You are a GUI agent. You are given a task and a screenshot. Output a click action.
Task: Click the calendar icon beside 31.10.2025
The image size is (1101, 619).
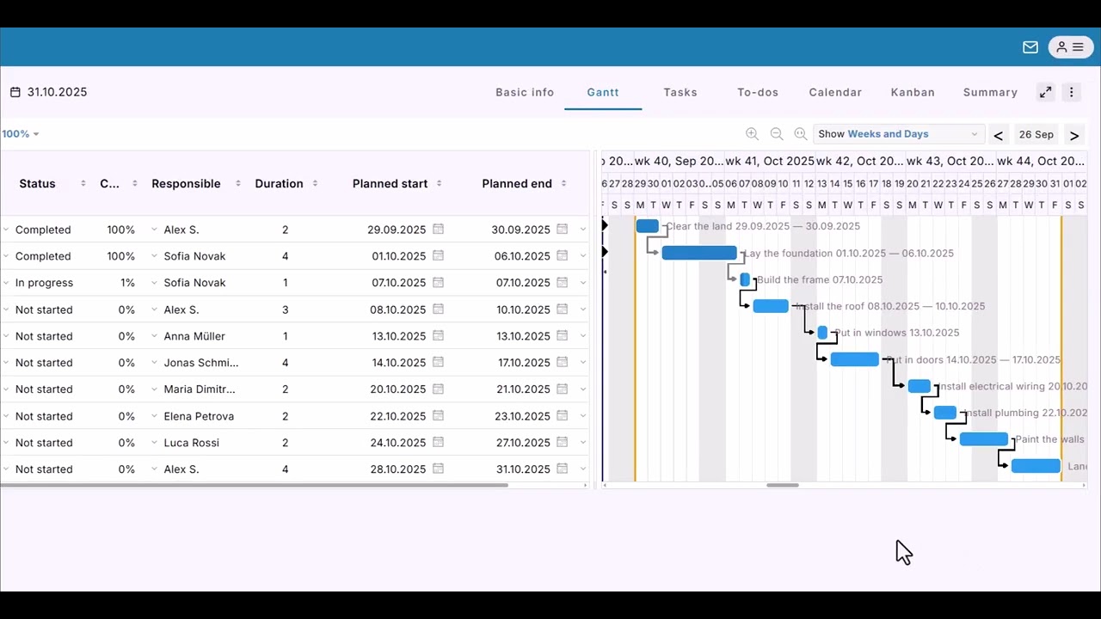(x=15, y=92)
